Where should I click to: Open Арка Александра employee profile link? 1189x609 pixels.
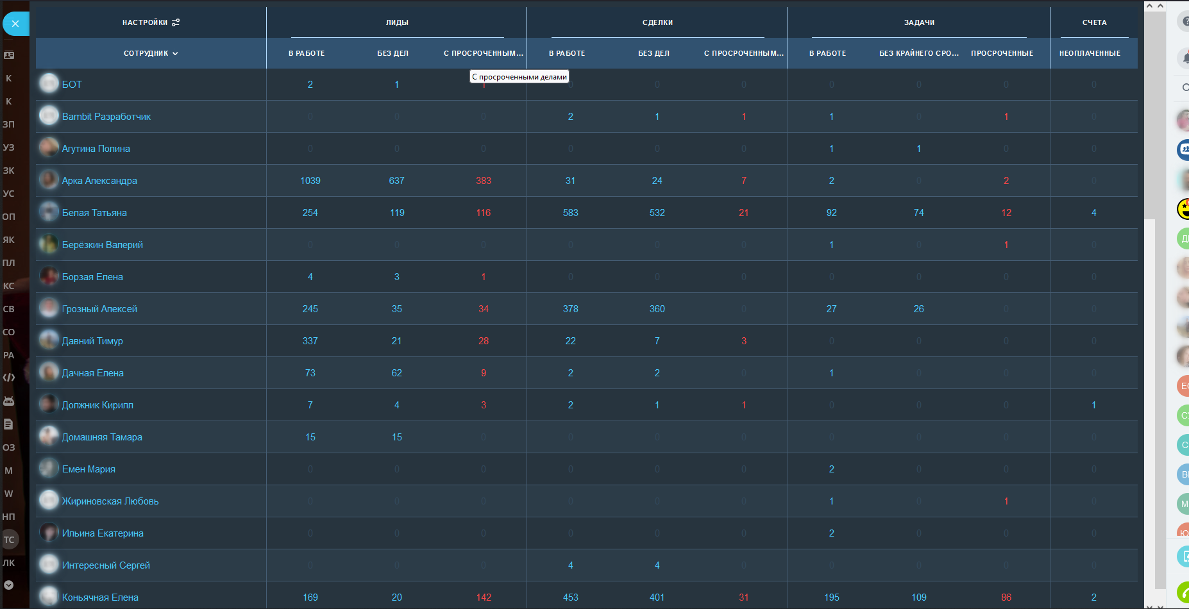click(x=99, y=181)
